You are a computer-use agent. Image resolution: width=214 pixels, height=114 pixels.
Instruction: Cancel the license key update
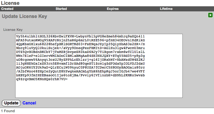pyautogui.click(x=29, y=103)
